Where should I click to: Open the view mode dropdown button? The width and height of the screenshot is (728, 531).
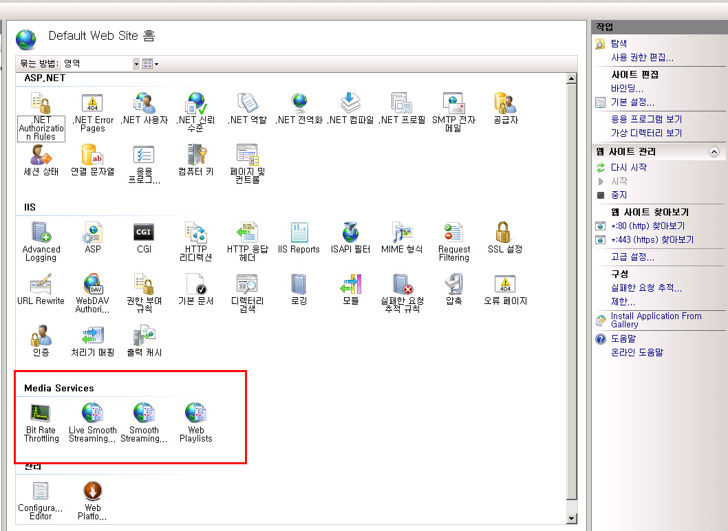[x=151, y=63]
